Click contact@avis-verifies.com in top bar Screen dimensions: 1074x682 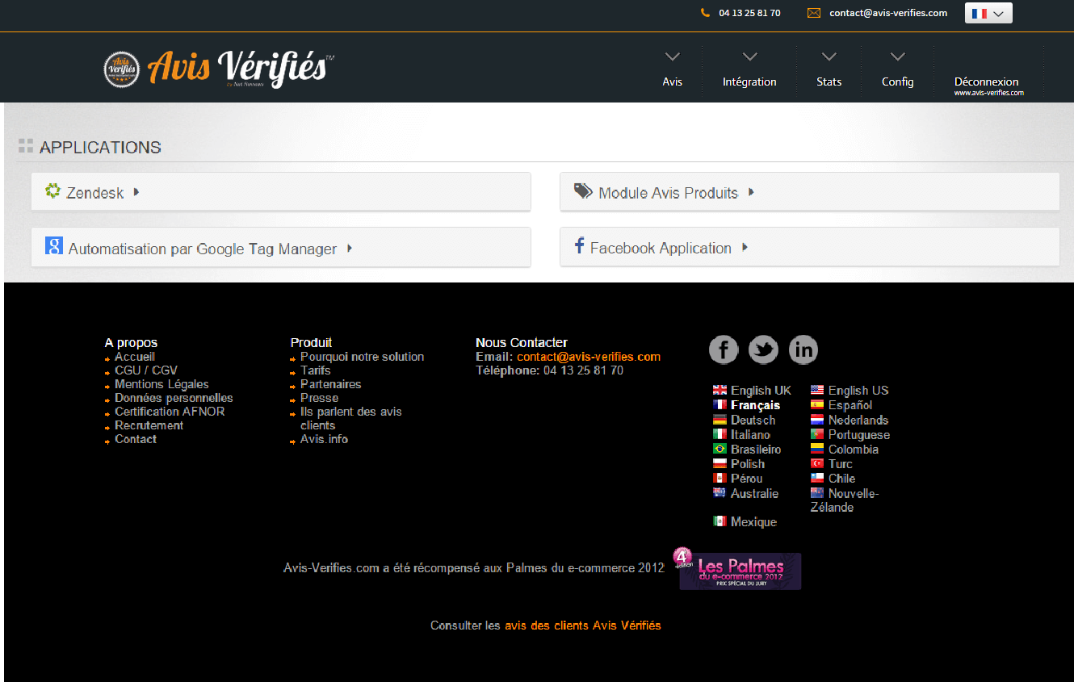coord(888,13)
